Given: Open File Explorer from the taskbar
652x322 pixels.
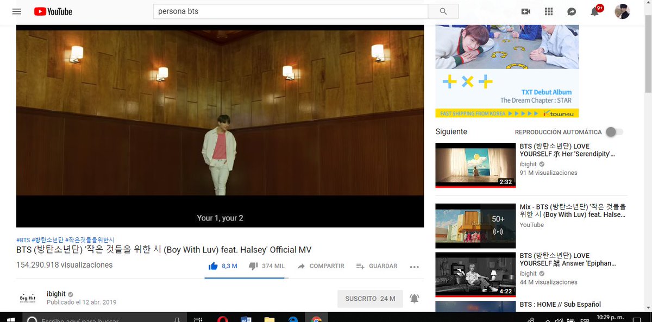Looking at the screenshot, I should [269, 318].
